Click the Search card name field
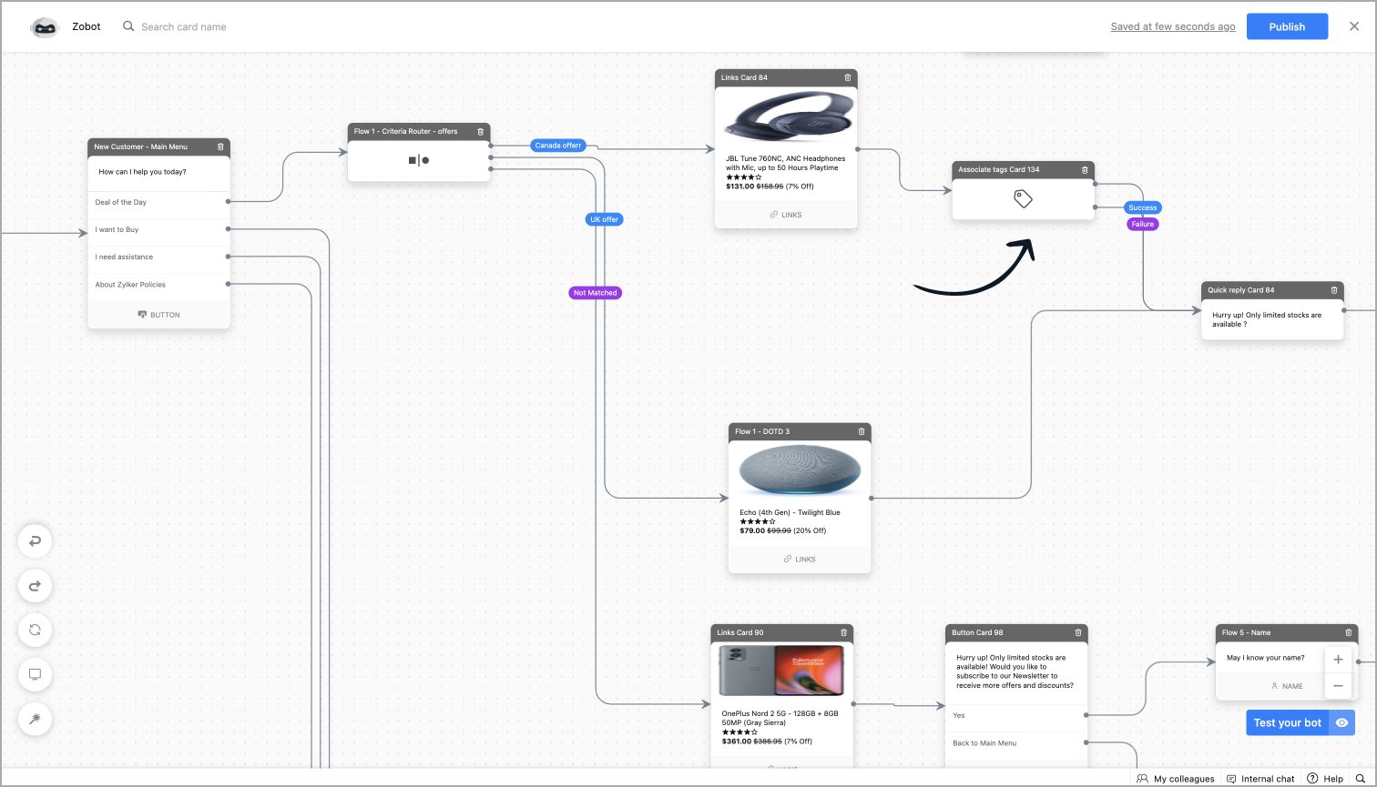 click(184, 26)
